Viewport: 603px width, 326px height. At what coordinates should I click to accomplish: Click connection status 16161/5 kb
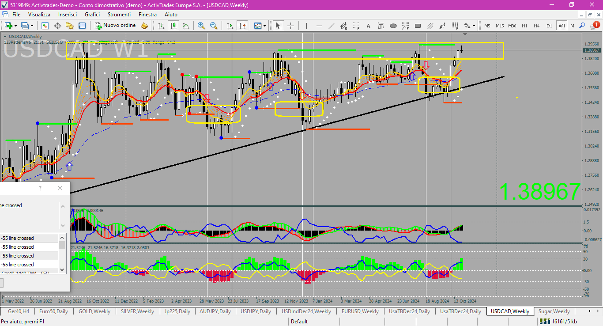click(558, 321)
